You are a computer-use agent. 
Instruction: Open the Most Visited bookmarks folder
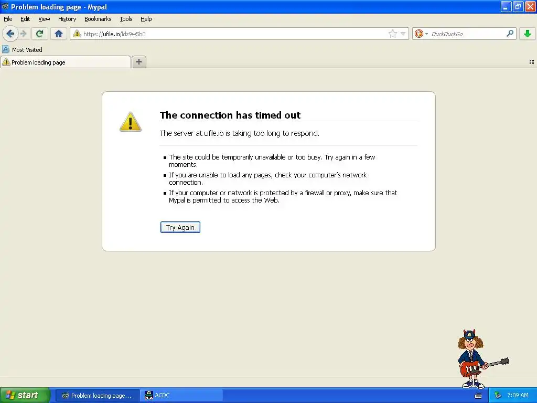pos(22,50)
